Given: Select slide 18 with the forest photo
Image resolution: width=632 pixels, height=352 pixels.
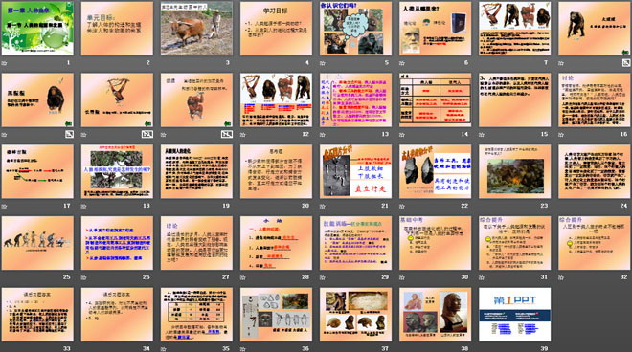Looking at the screenshot, I should 117,171.
